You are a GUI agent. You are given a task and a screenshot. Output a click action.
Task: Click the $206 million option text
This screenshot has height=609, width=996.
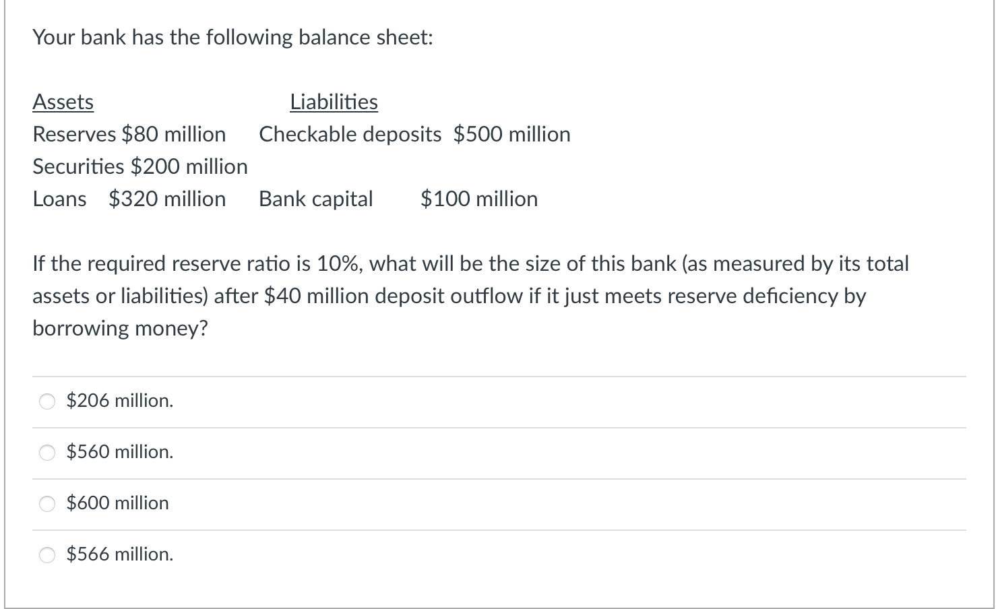tap(119, 400)
